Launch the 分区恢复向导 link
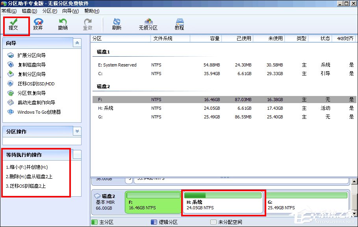 point(32,93)
